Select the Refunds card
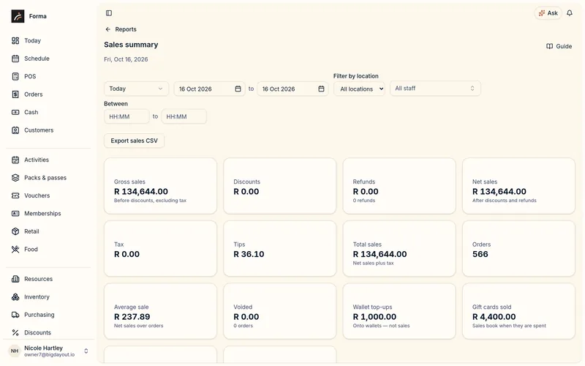The height and width of the screenshot is (366, 585). click(x=399, y=186)
